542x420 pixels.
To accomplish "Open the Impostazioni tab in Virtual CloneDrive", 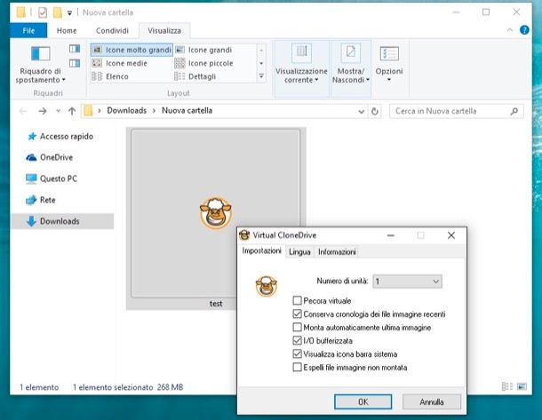I will pos(261,250).
